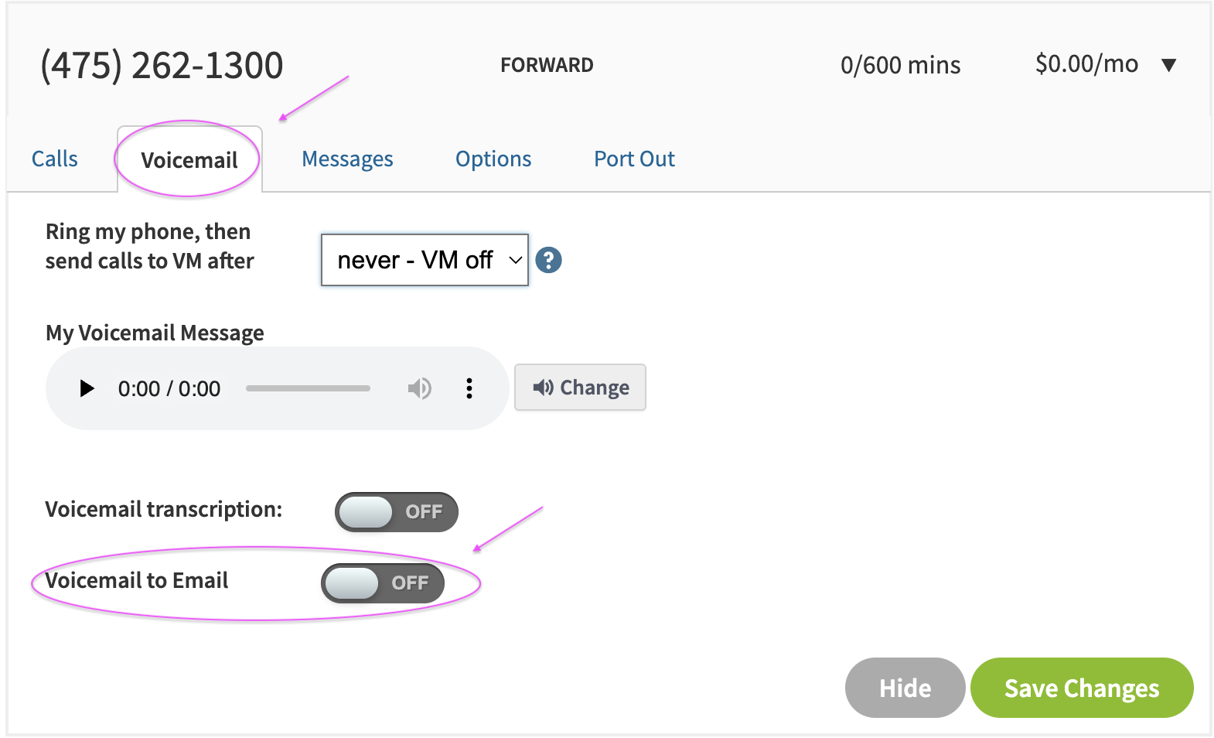Click Save Changes button
The height and width of the screenshot is (738, 1214).
coord(1082,688)
